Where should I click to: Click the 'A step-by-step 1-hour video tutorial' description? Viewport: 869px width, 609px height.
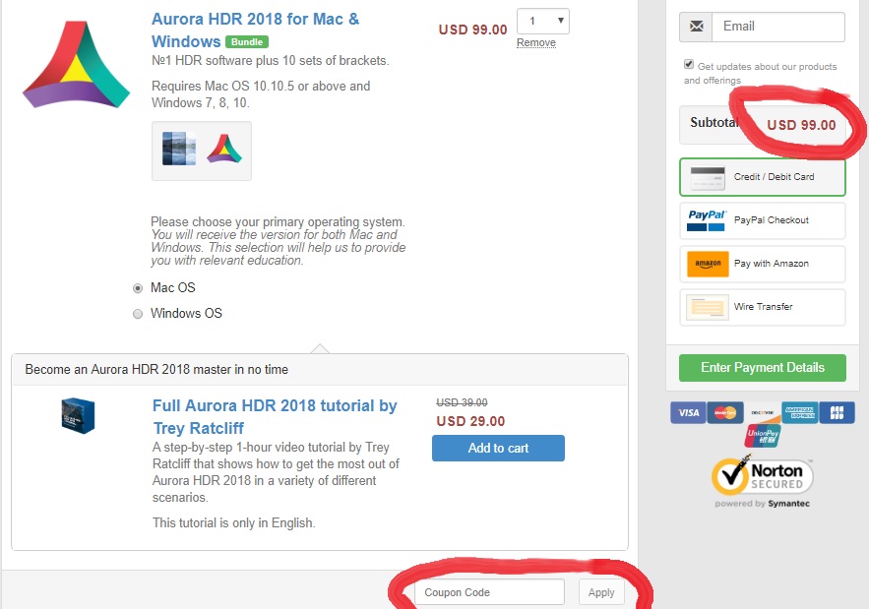pyautogui.click(x=276, y=472)
